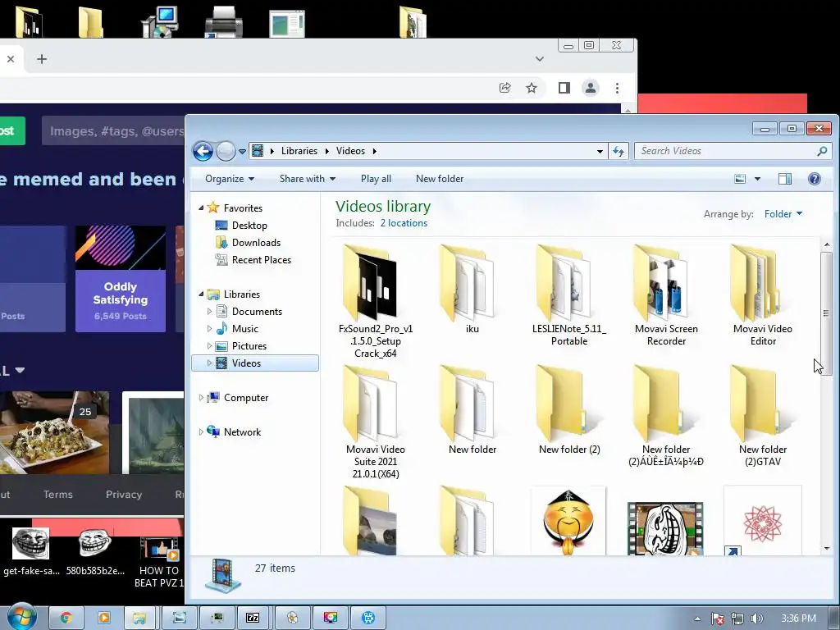Image resolution: width=840 pixels, height=630 pixels.
Task: Select the Movavi Video Editor folder
Action: (763, 294)
